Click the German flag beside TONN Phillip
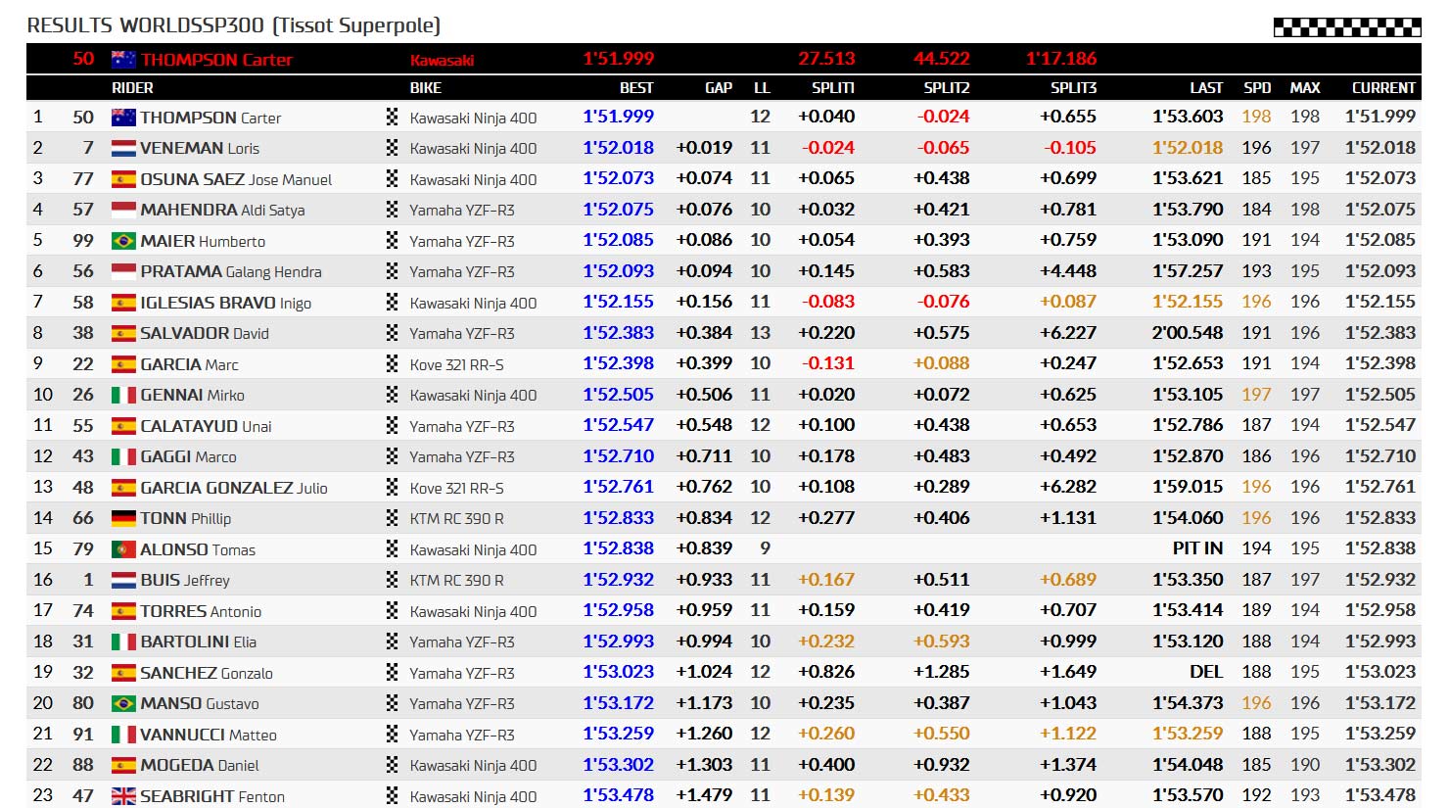The width and height of the screenshot is (1449, 808). [x=123, y=518]
